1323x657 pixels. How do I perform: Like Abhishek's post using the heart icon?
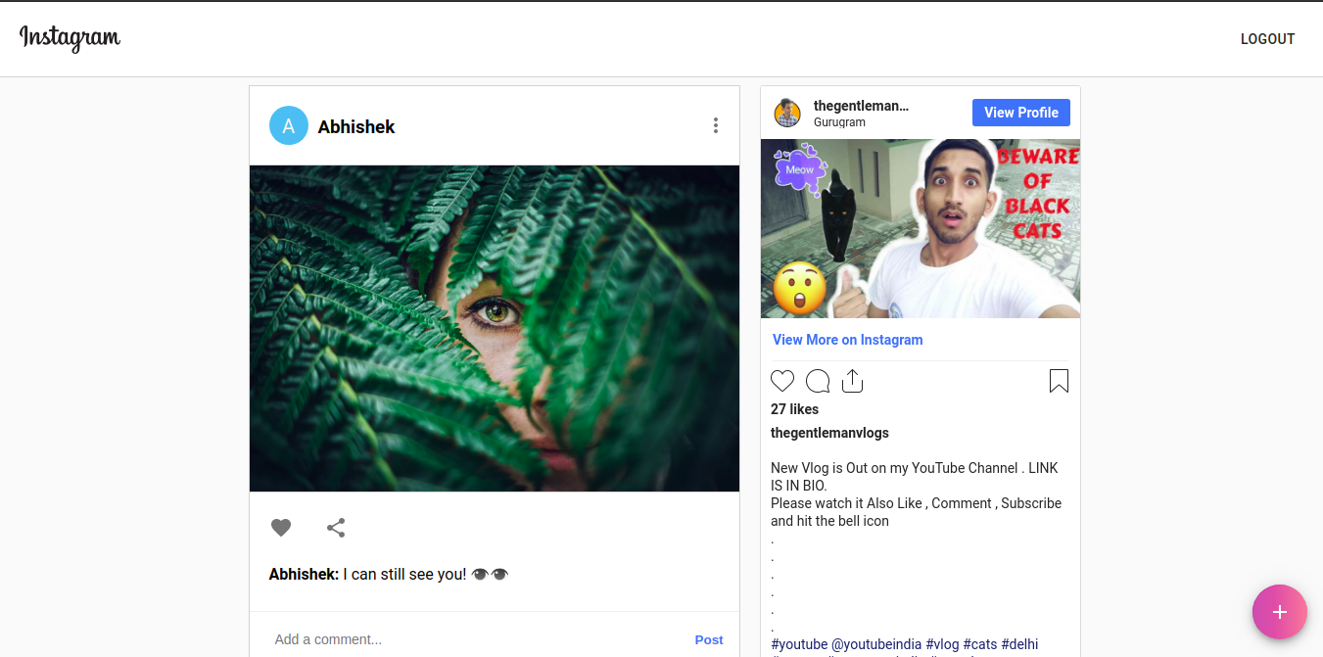(x=281, y=527)
